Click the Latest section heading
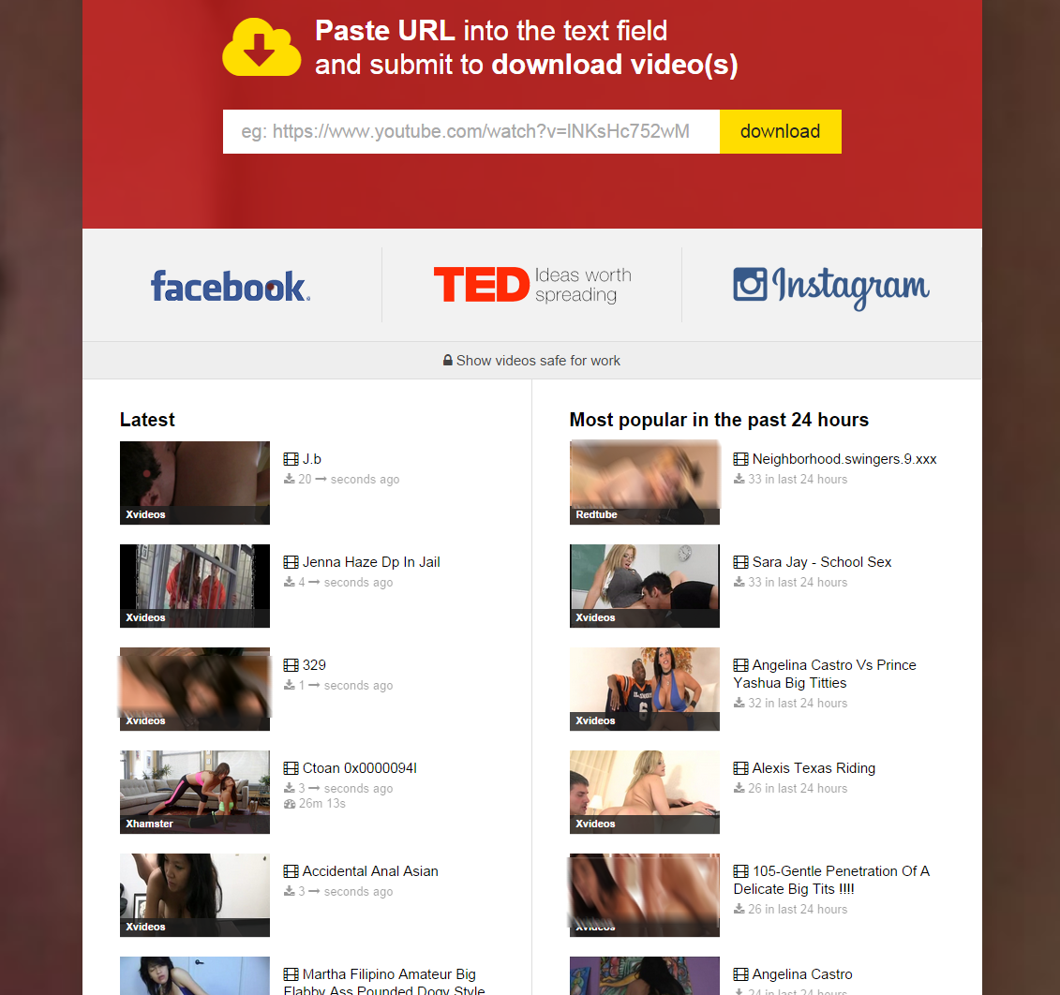The width and height of the screenshot is (1060, 995). (x=147, y=420)
